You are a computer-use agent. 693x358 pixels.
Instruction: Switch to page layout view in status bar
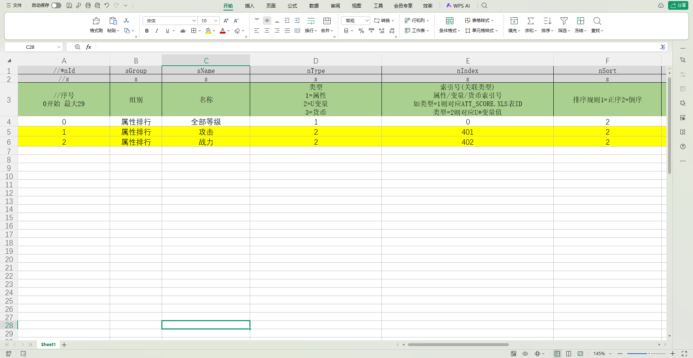coord(569,354)
